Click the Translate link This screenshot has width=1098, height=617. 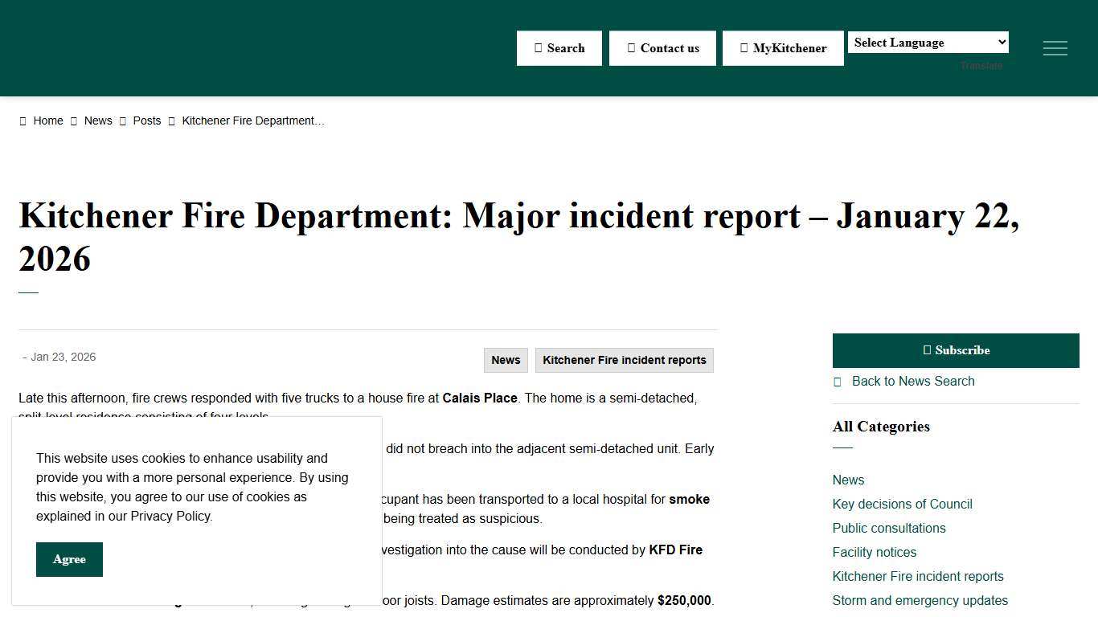coord(981,66)
